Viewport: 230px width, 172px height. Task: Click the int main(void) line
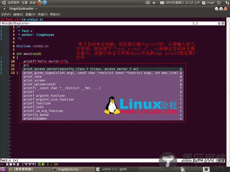[x=29, y=54]
